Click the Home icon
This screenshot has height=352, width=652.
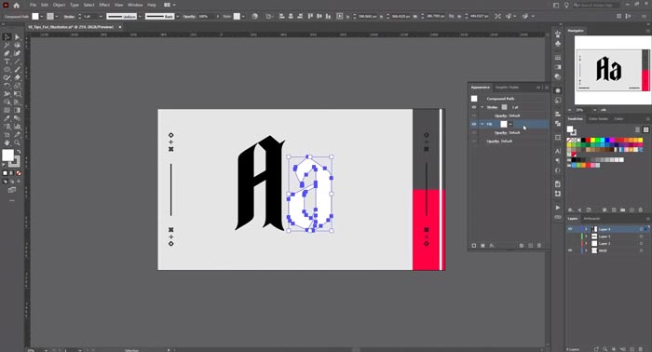(x=16, y=5)
